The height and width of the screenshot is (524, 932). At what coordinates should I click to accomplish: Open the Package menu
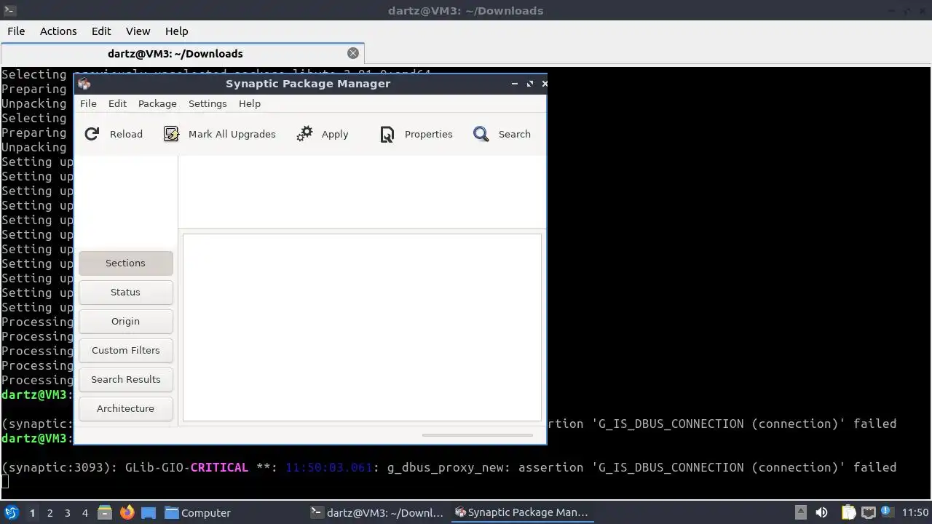pos(157,103)
